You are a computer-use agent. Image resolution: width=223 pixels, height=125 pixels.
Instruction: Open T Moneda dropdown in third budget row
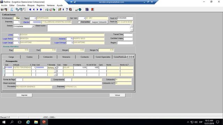click(55, 75)
